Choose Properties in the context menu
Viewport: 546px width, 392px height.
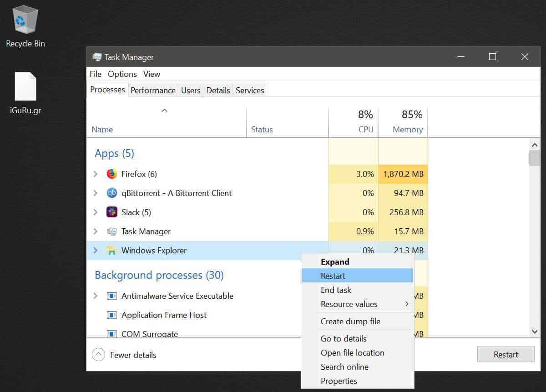click(358, 381)
